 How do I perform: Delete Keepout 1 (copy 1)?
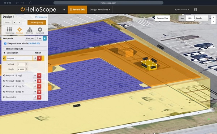pyautogui.click(x=39, y=81)
